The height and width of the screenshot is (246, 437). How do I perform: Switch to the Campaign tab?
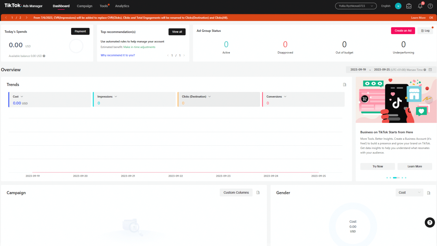pyautogui.click(x=84, y=6)
